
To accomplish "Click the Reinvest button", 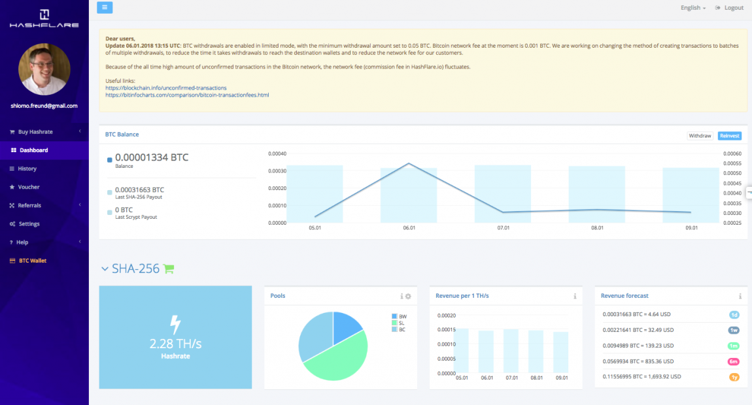I will 730,136.
